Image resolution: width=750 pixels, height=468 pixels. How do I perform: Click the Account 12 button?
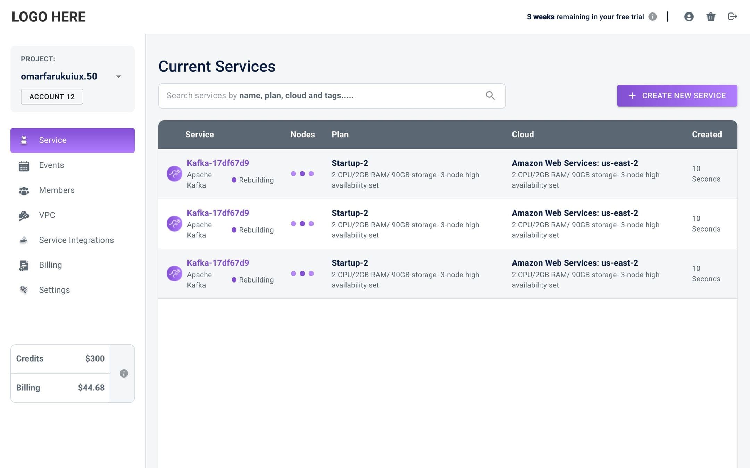click(x=52, y=97)
